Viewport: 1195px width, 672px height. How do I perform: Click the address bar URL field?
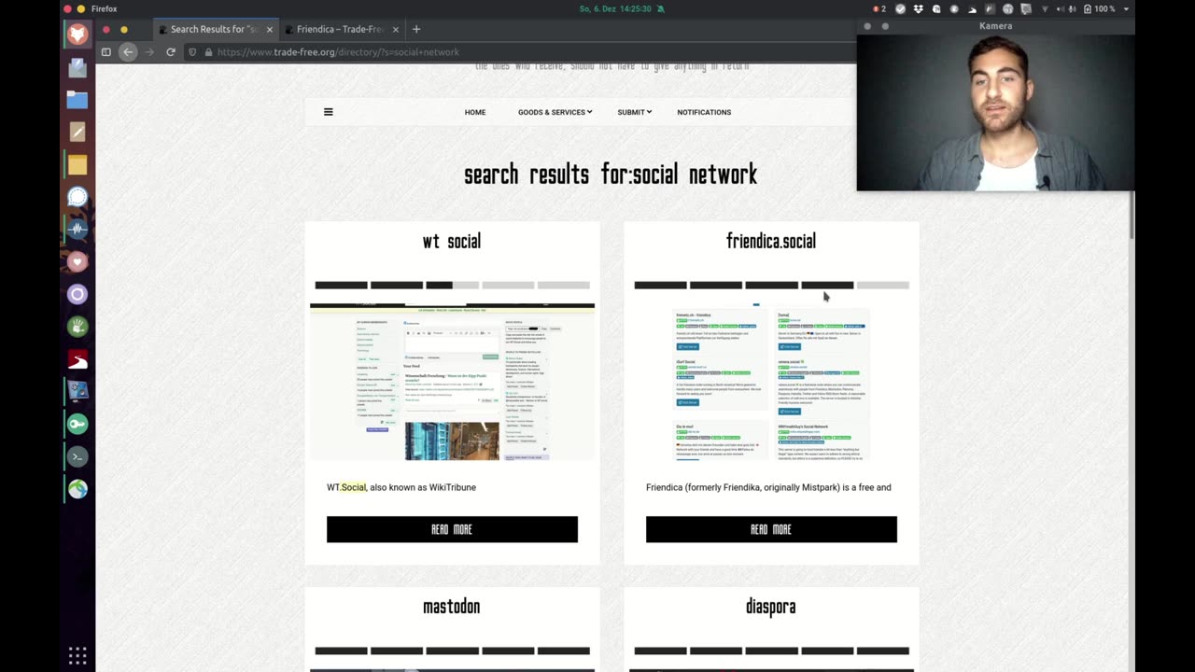[x=523, y=52]
